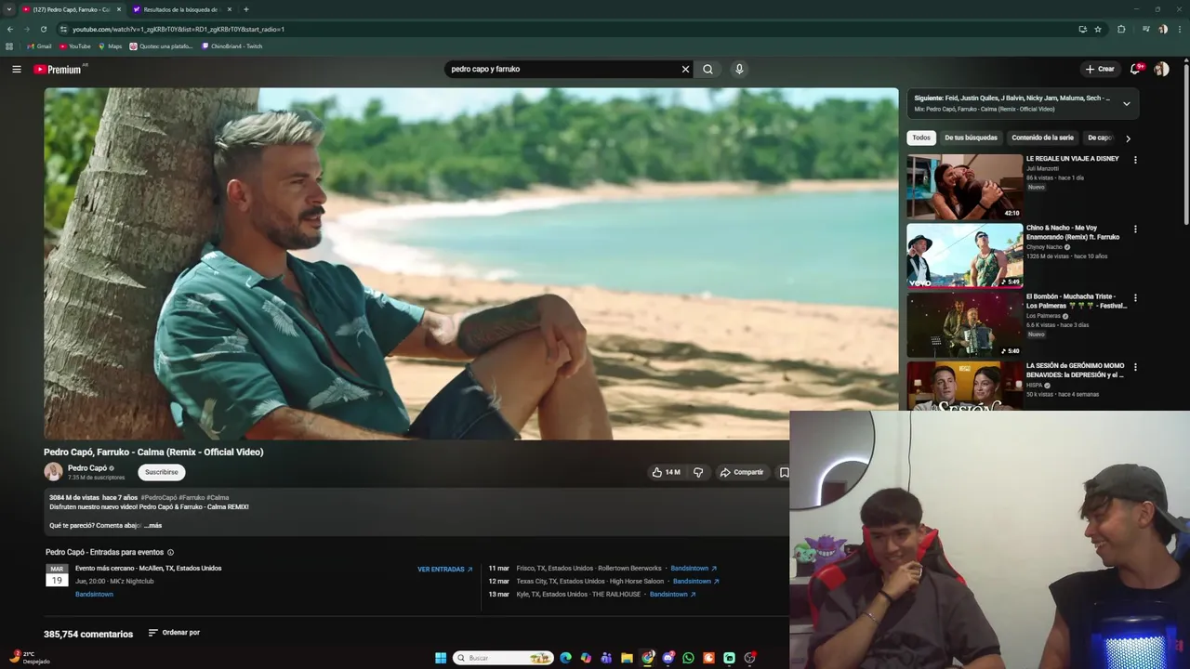Open 'LE REGALE UN VIAJE A DISNEY' thumbnail

(965, 187)
